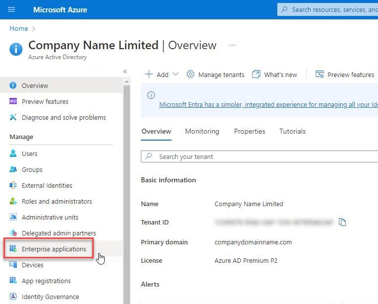This screenshot has width=378, height=304.
Task: Click the Search your tenant field
Action: 259,156
